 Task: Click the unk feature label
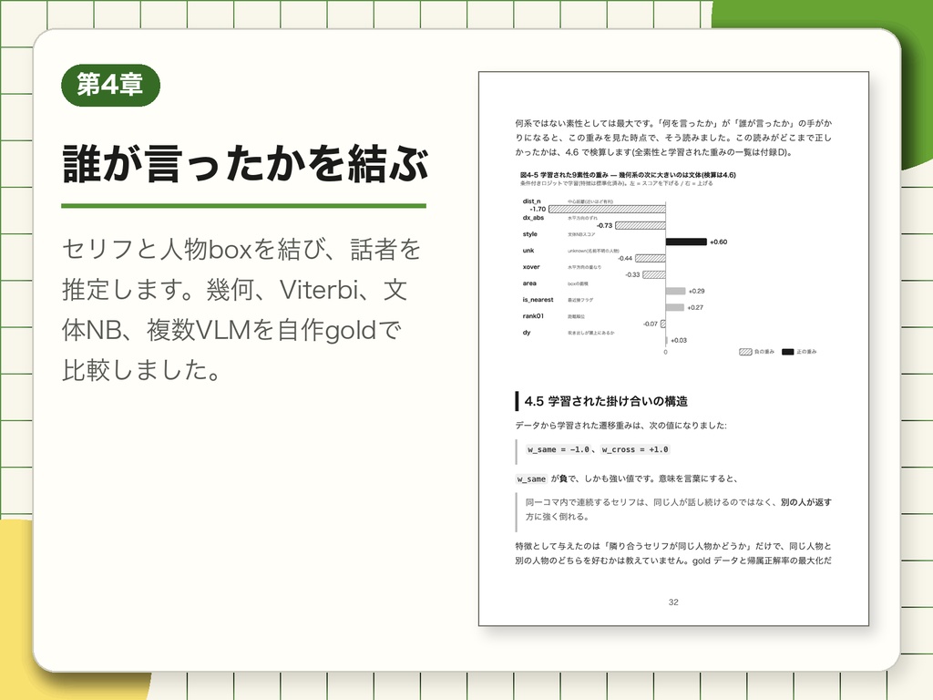pos(528,251)
